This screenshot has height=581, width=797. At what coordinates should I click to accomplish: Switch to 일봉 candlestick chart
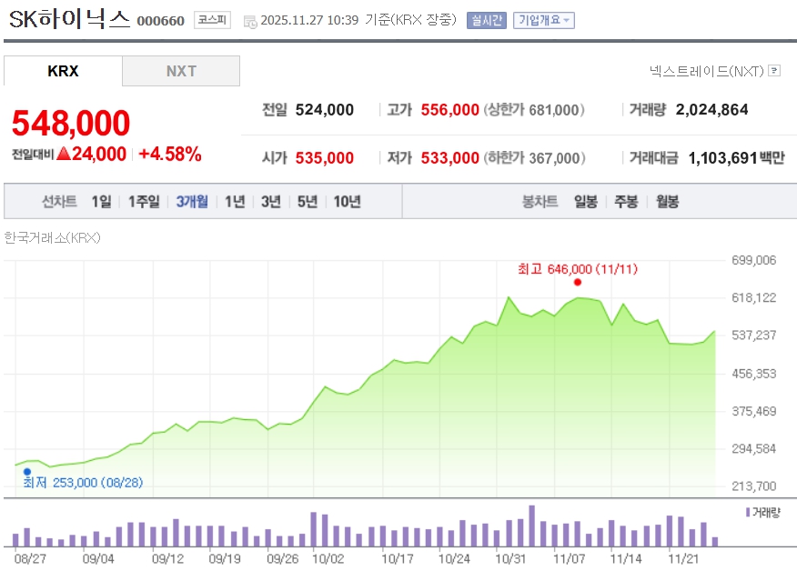pos(585,202)
